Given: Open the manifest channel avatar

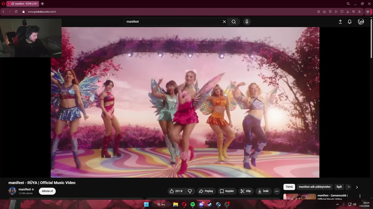Looking at the screenshot, I should (12, 191).
